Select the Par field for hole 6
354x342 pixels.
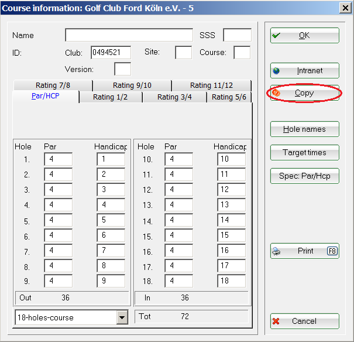click(59, 235)
